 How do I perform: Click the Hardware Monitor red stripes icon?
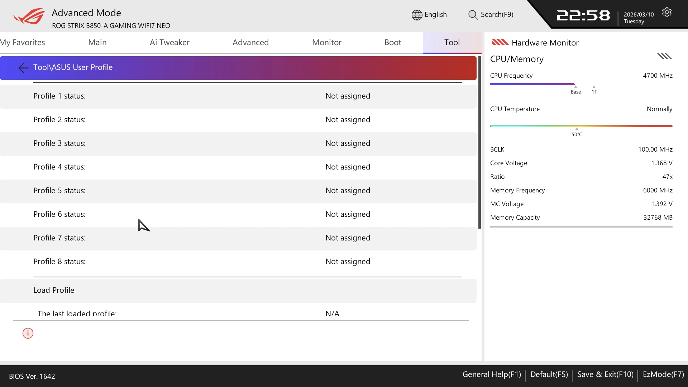click(x=500, y=43)
